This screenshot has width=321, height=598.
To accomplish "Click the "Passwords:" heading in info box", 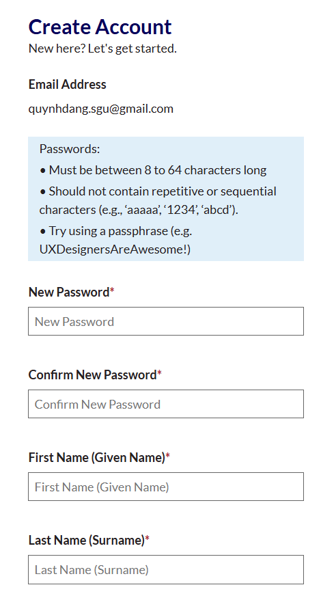I will tap(70, 149).
